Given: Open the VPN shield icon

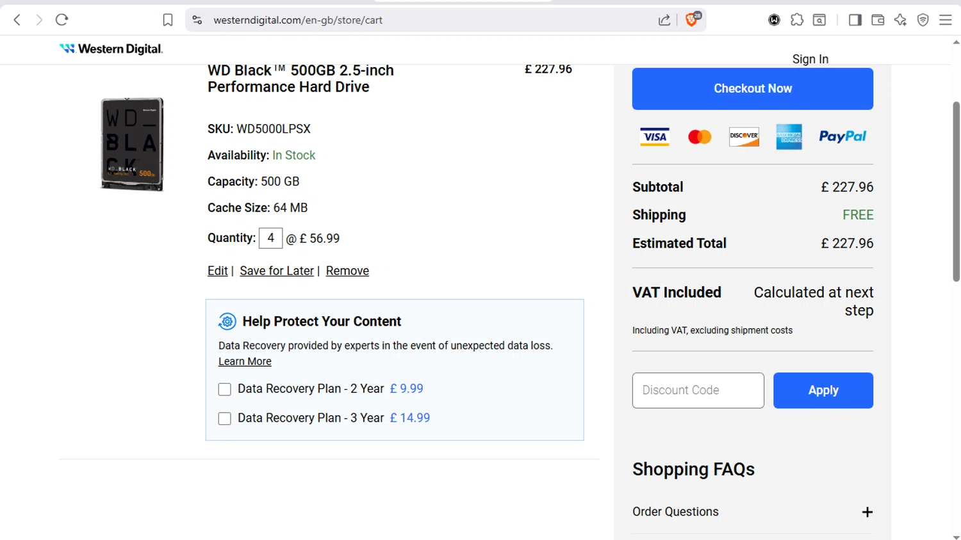Looking at the screenshot, I should [x=923, y=20].
